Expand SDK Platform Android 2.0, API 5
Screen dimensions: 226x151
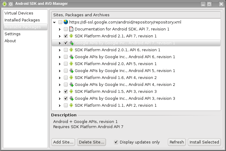pyautogui.click(x=60, y=64)
